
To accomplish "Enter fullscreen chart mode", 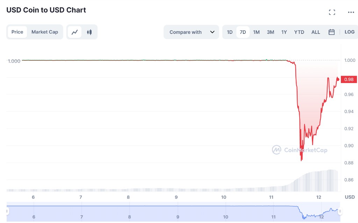I will (x=332, y=13).
